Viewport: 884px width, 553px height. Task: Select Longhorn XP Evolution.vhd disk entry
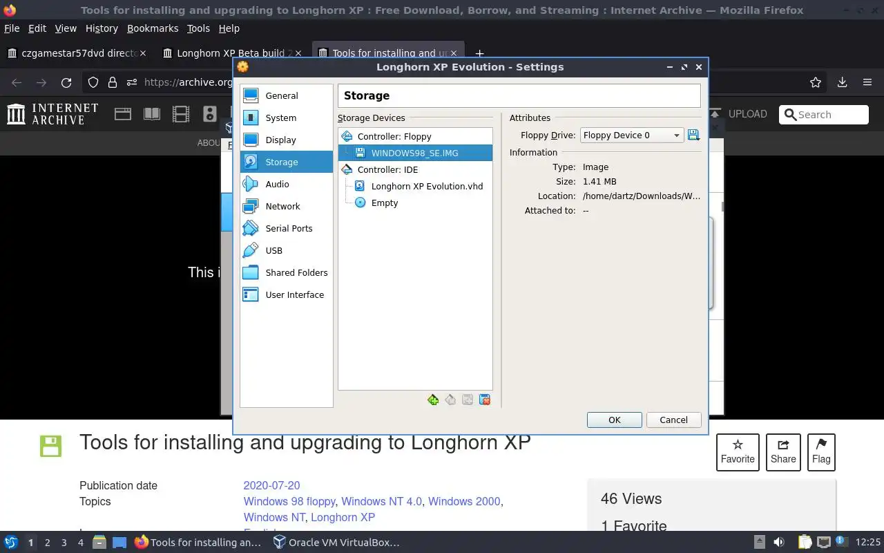(415, 186)
